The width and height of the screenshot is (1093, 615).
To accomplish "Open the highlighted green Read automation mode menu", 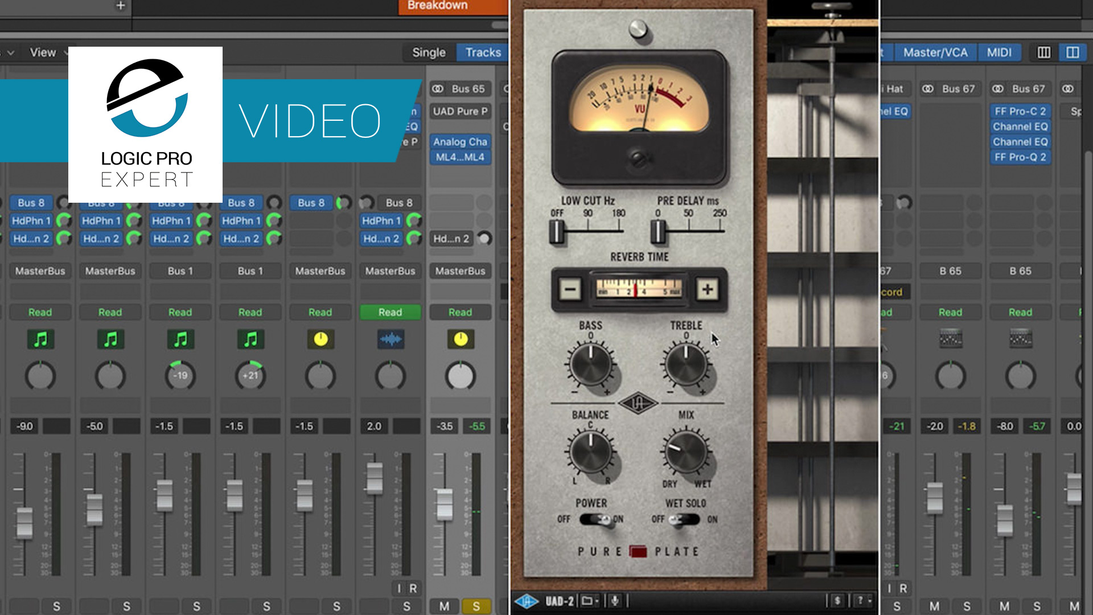I will (391, 312).
